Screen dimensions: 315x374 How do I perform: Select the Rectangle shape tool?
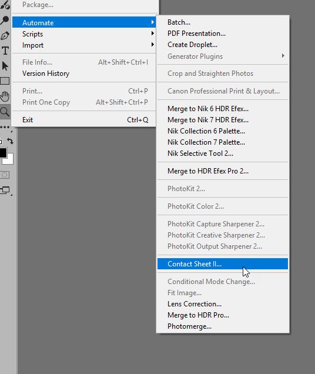5,81
